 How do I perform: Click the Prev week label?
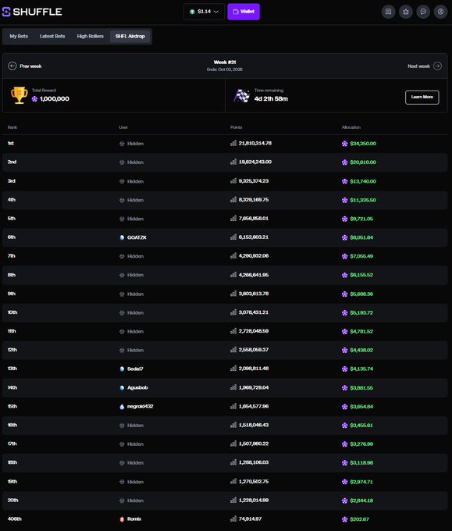pyautogui.click(x=30, y=66)
